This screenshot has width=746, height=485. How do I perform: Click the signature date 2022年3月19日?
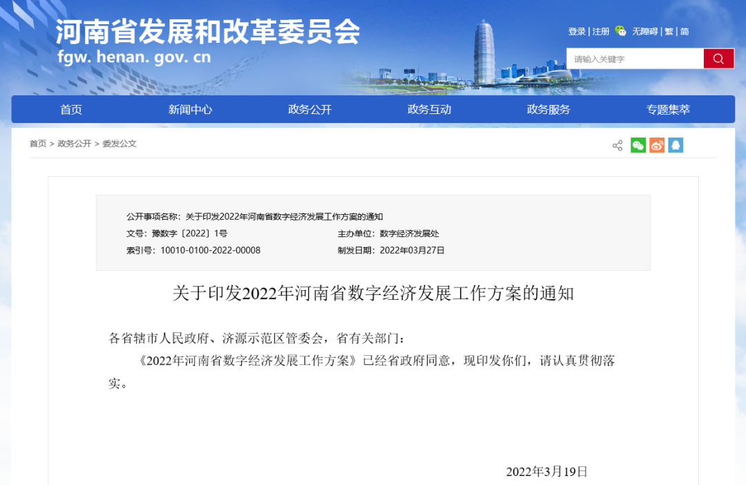click(546, 472)
